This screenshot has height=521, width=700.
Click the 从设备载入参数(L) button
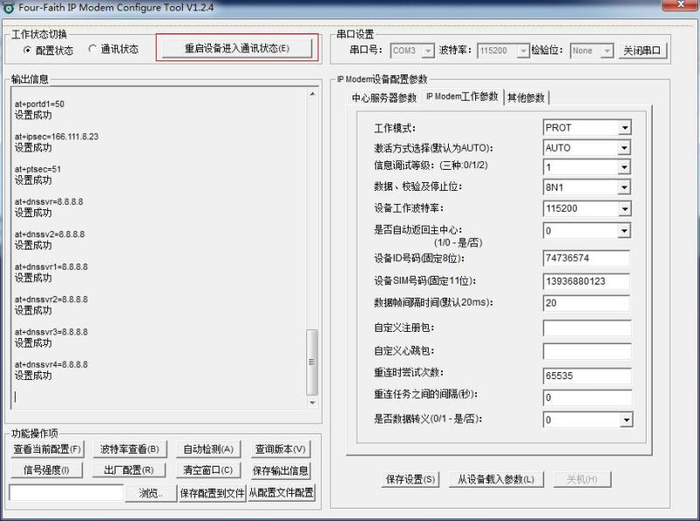[x=496, y=480]
